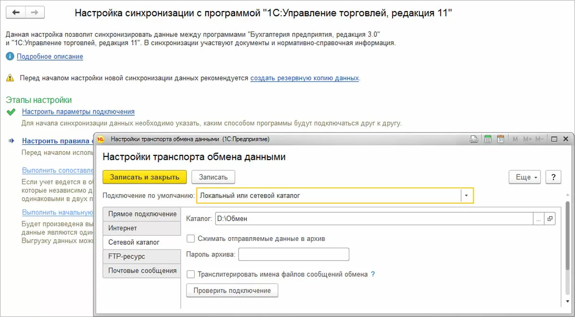The width and height of the screenshot is (575, 317).
Task: Open the calendar icon in title bar
Action: pos(500,140)
